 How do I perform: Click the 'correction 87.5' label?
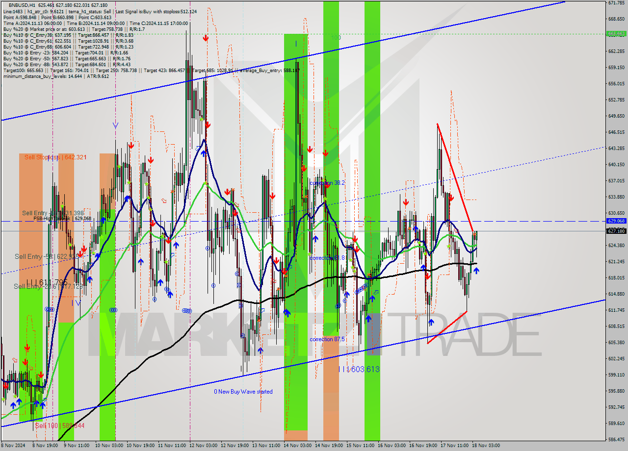point(327,339)
